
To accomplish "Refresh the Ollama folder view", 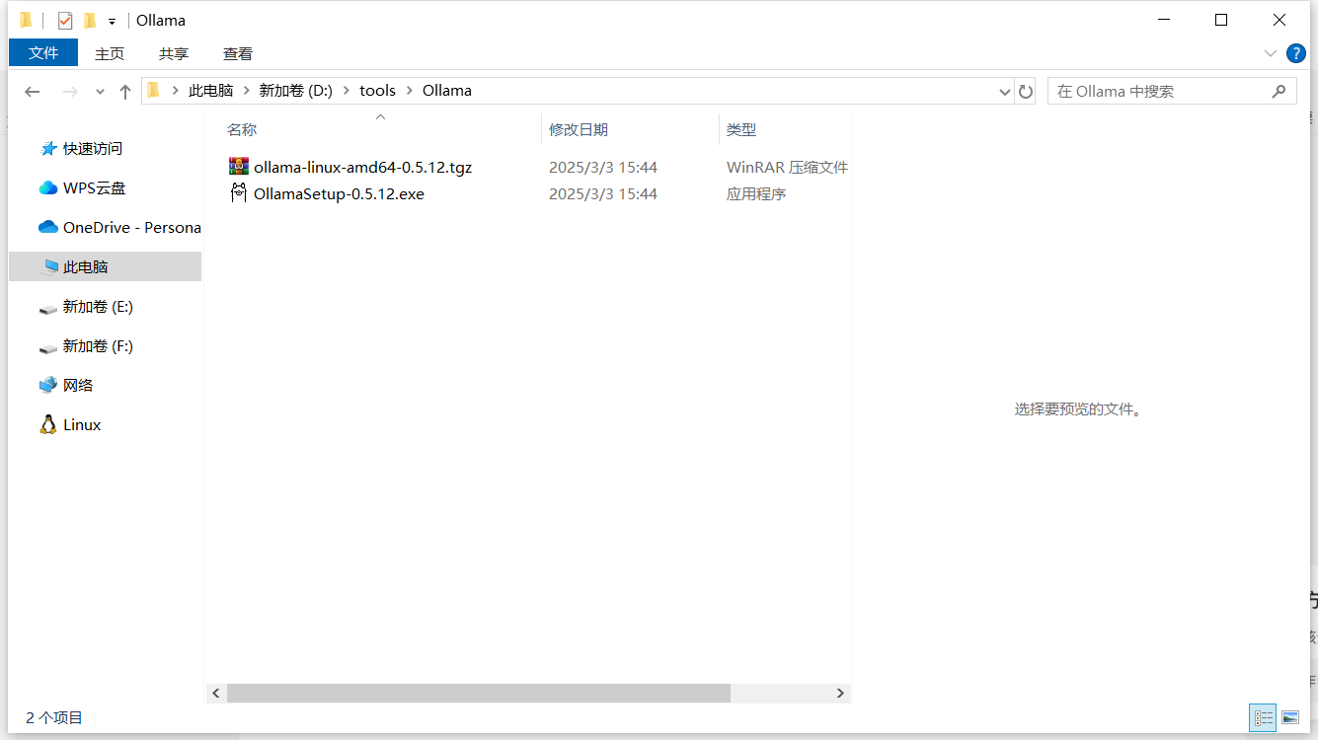I will (x=1026, y=91).
